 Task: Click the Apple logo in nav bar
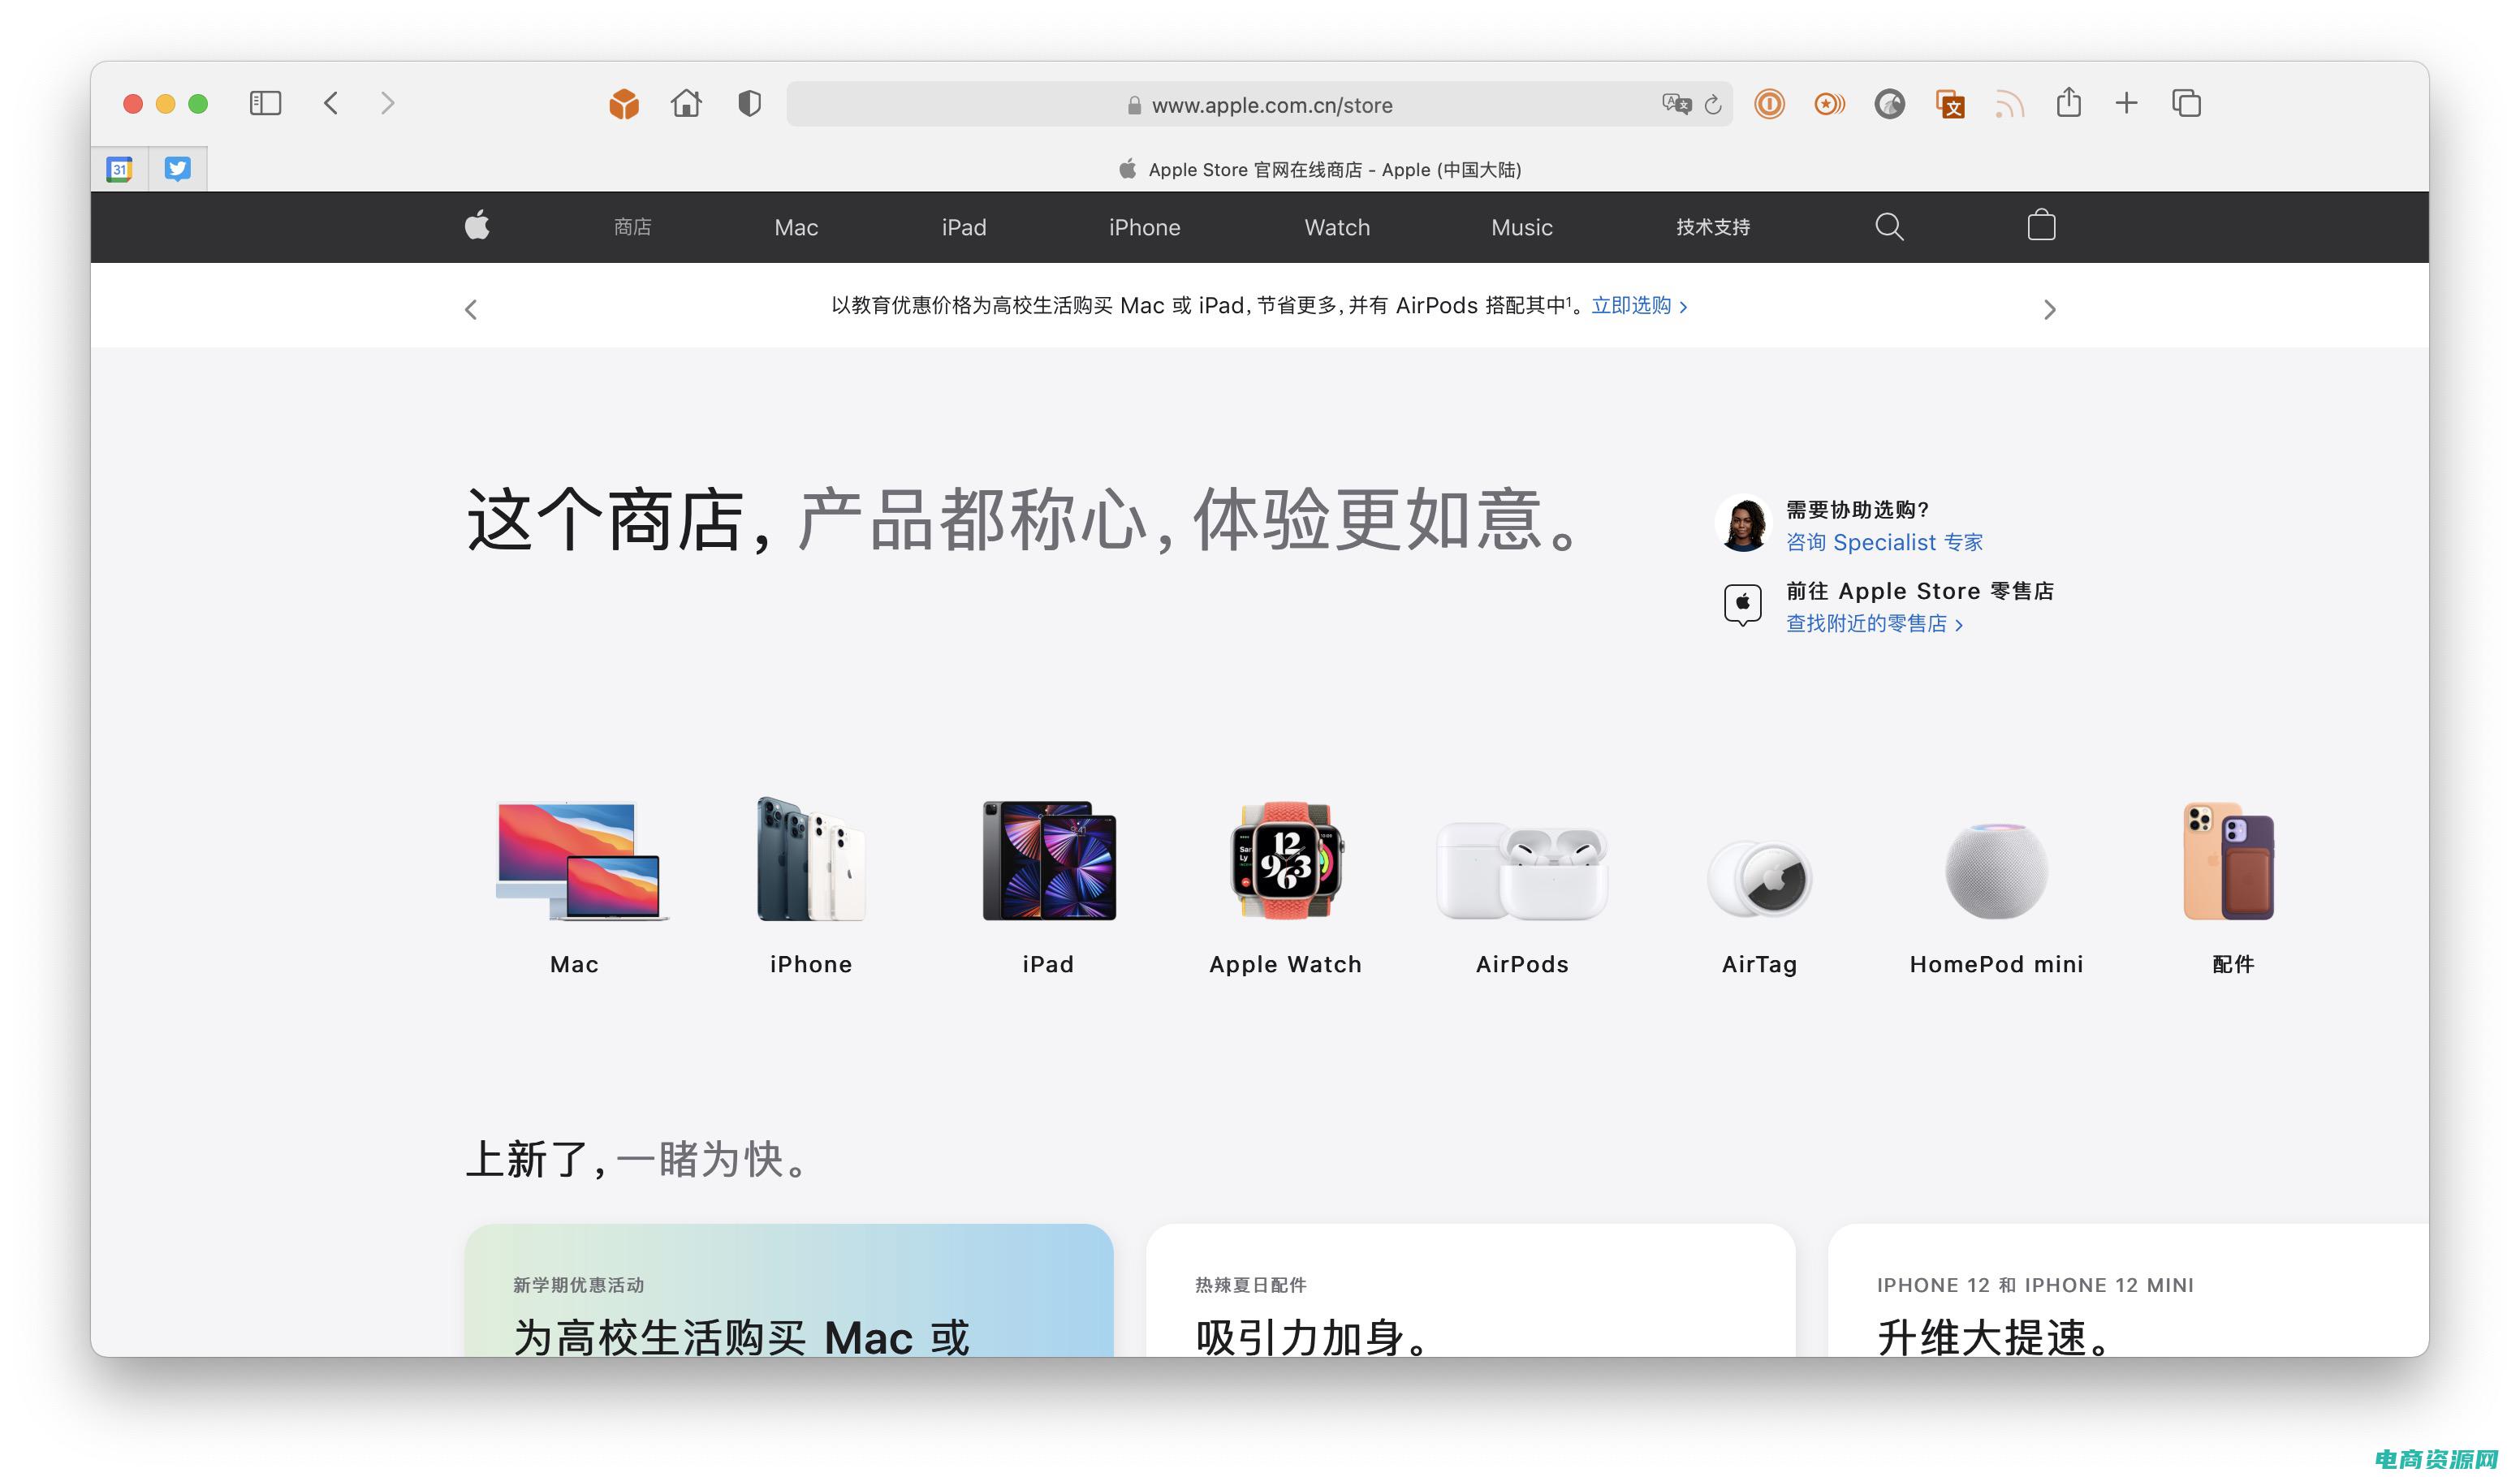[477, 226]
